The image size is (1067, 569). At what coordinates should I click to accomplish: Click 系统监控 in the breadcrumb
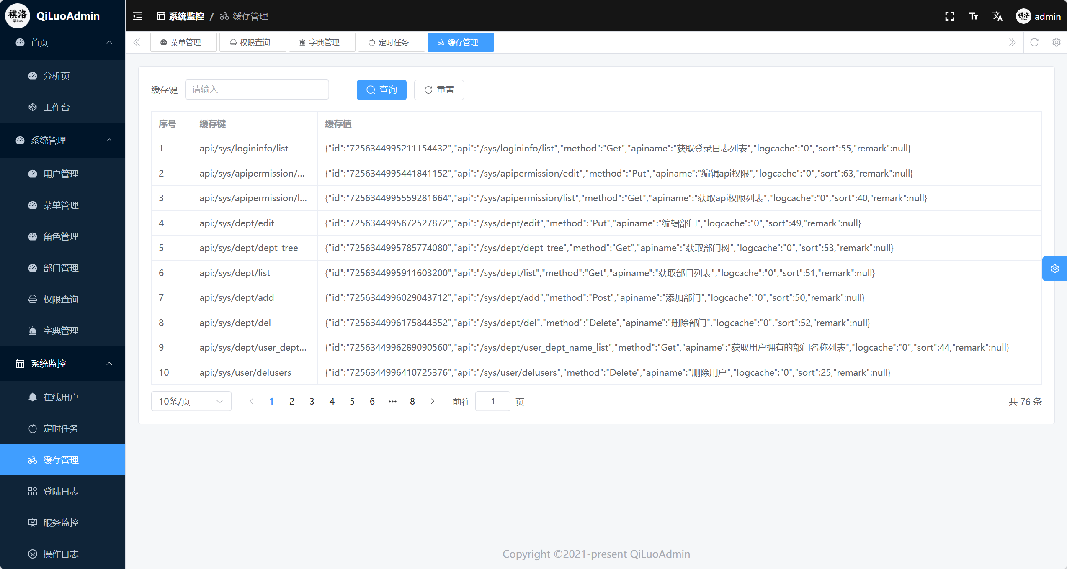pyautogui.click(x=180, y=16)
